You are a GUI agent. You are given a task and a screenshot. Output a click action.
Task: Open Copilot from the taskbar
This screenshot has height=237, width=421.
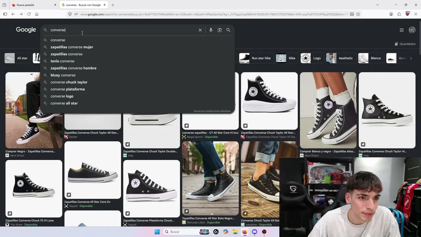click(226, 232)
